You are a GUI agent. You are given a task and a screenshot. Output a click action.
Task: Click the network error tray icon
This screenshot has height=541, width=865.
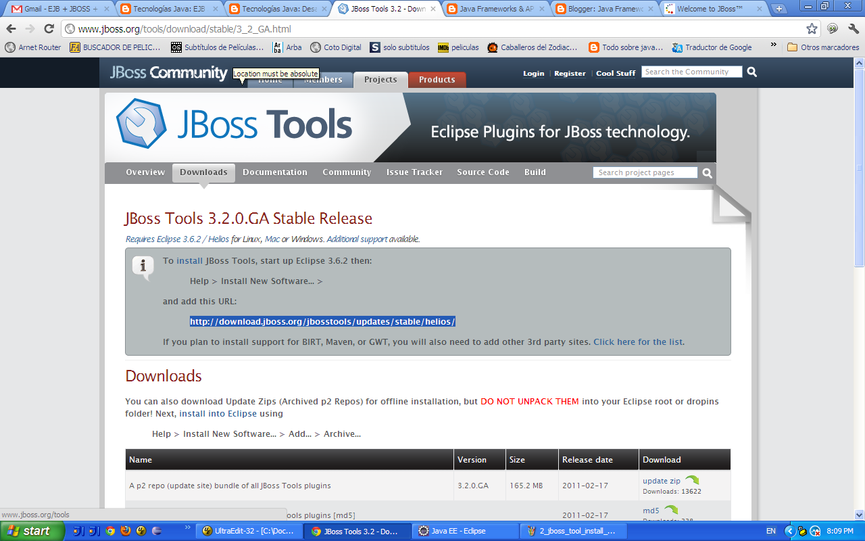click(x=815, y=531)
